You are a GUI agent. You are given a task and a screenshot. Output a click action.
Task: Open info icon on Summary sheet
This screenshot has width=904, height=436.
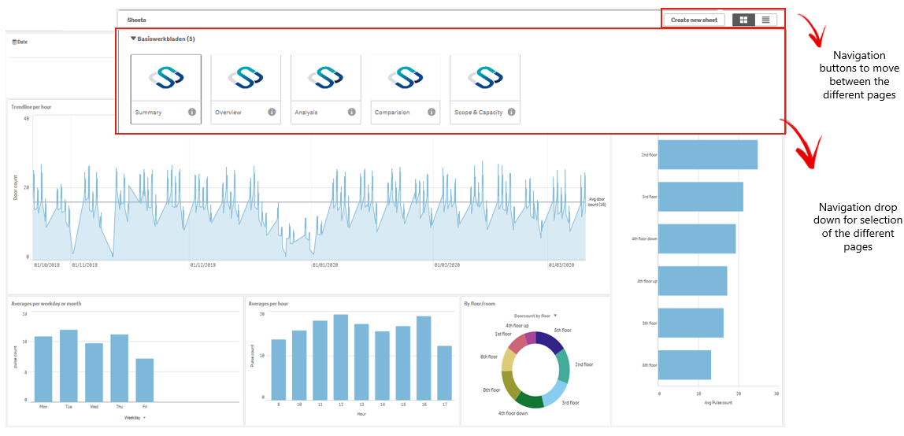193,113
